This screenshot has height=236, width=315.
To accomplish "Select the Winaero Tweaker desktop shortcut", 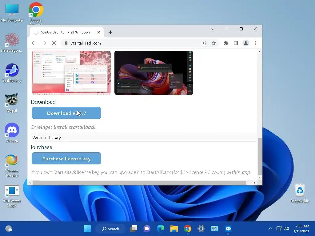I will (x=12, y=166).
